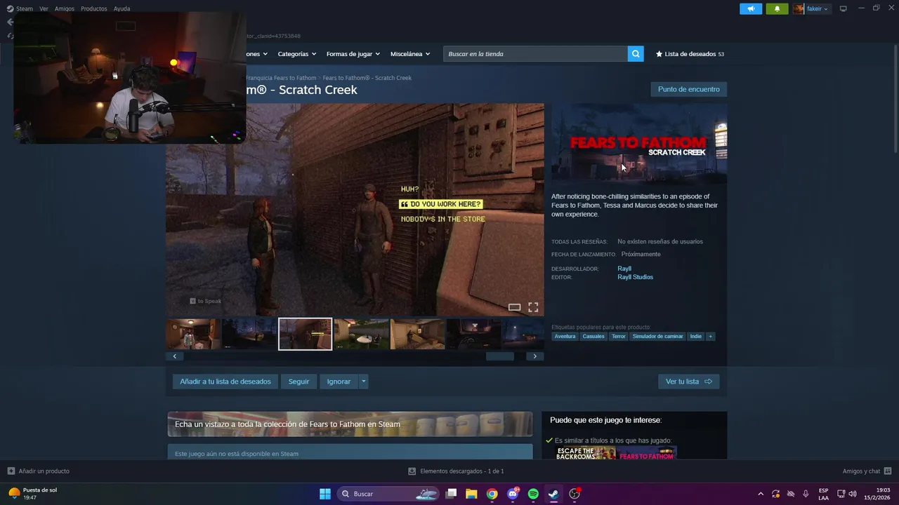Click the Ignorar button

[339, 382]
